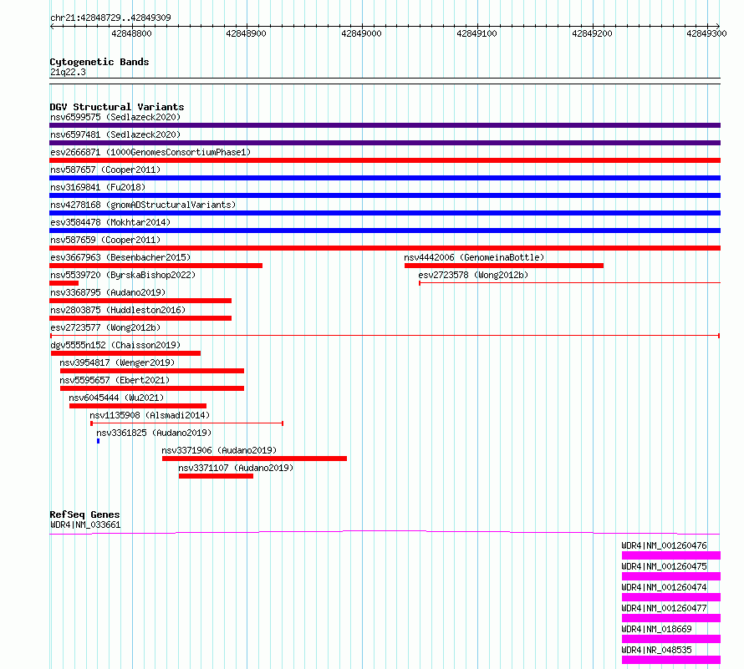Open the nsv3371906 (Audano2019) label

tap(219, 450)
